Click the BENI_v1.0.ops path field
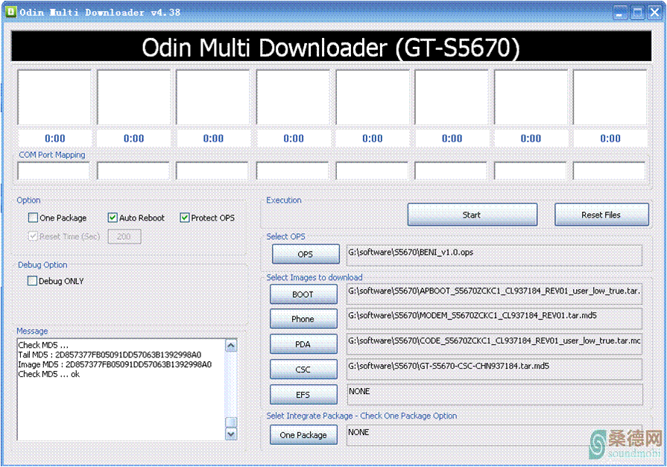667x467 pixels. coord(494,255)
